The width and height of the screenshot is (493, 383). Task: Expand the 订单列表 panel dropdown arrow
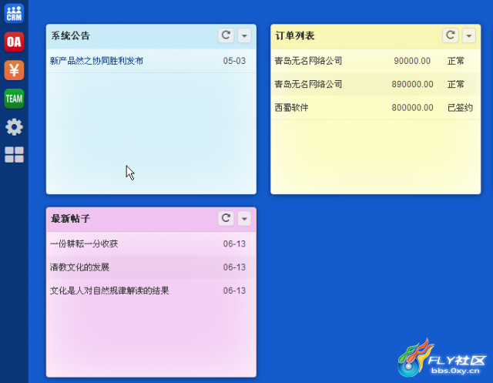pos(469,35)
